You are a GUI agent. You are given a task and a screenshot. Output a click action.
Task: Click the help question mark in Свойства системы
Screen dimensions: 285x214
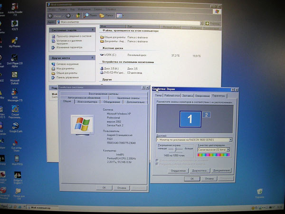[143, 88]
